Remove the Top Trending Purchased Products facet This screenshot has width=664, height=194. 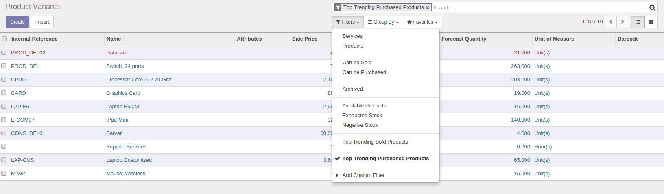pyautogui.click(x=428, y=8)
